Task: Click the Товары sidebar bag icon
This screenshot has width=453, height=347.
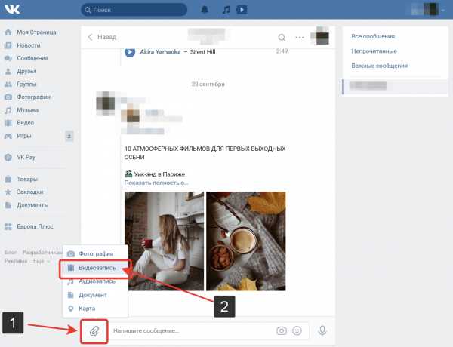Action: pyautogui.click(x=8, y=179)
